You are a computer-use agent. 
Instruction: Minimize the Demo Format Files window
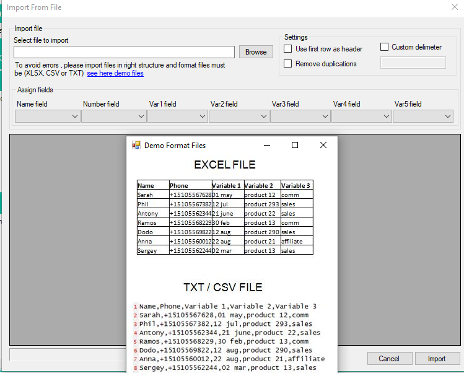pos(267,145)
